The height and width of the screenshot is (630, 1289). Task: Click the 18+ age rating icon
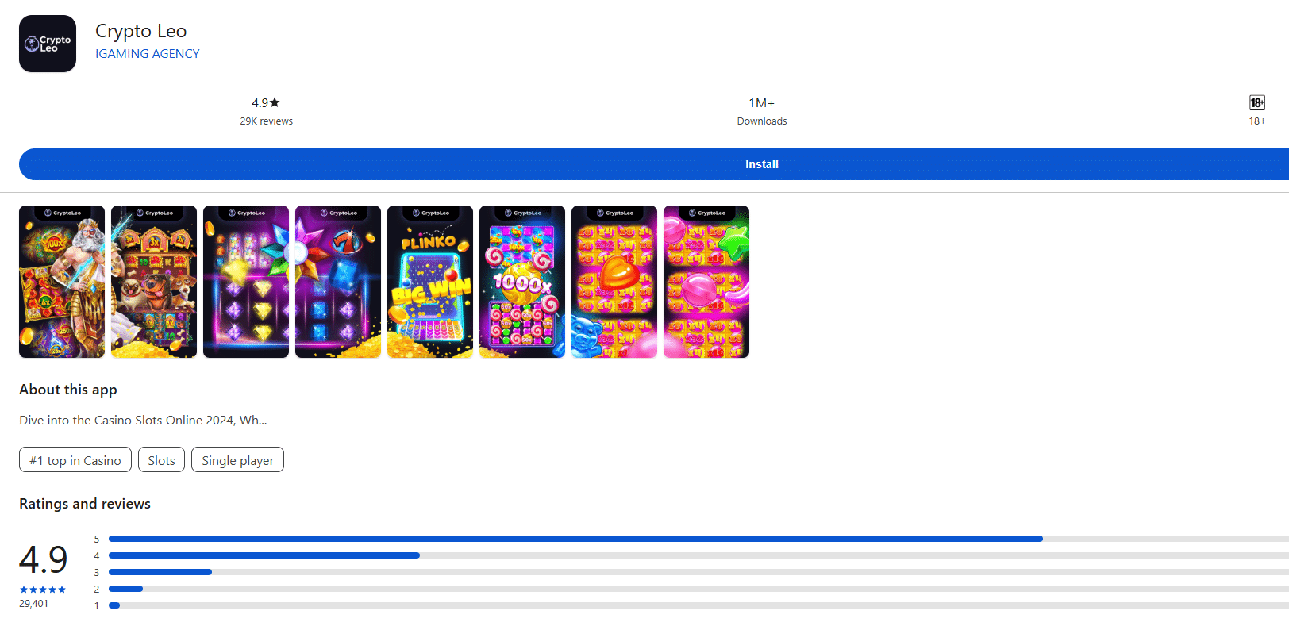(1257, 102)
